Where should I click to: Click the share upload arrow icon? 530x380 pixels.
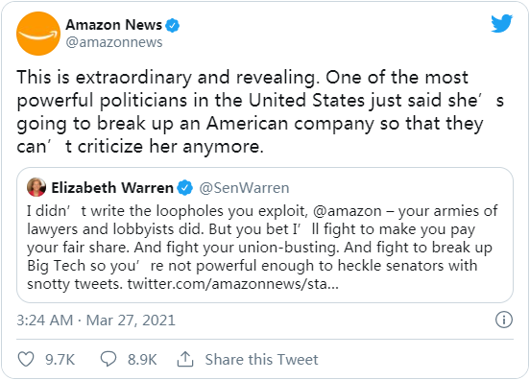[185, 359]
